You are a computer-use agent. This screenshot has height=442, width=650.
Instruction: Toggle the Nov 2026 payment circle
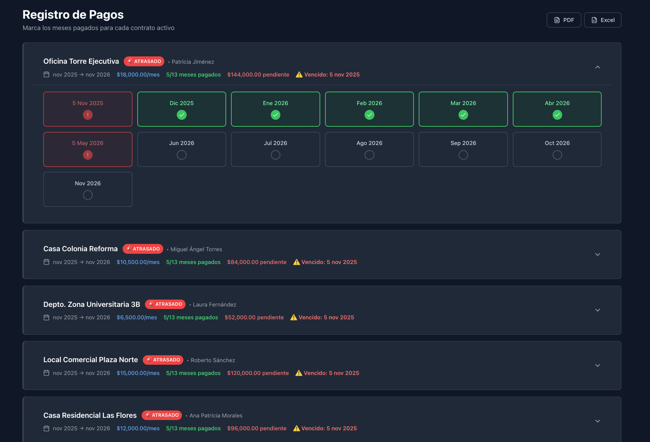pyautogui.click(x=88, y=195)
